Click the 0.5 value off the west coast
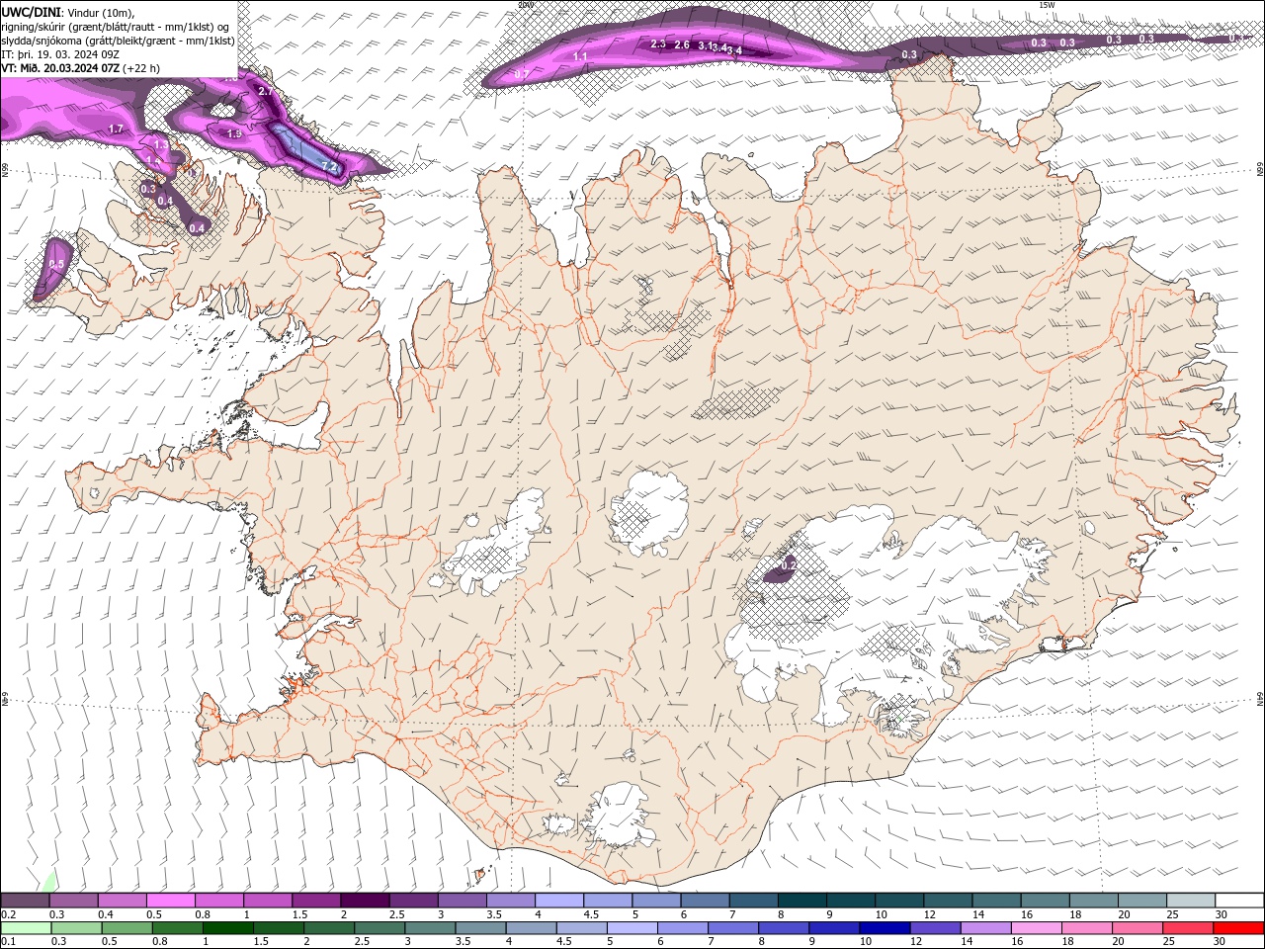 click(x=56, y=264)
